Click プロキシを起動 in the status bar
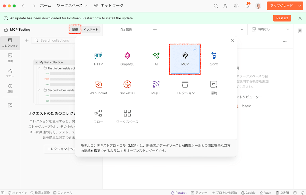Screen dimensions: 306x195 click(224, 193)
